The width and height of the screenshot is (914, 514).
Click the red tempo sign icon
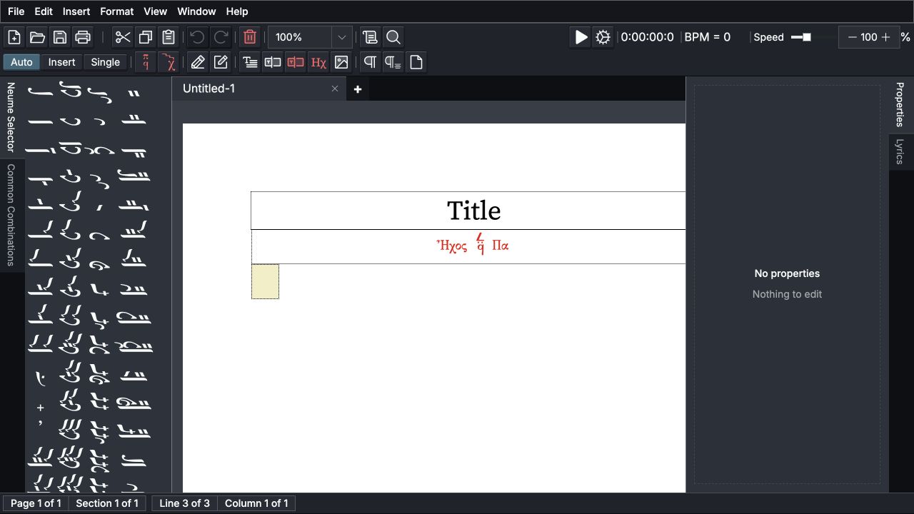click(169, 62)
